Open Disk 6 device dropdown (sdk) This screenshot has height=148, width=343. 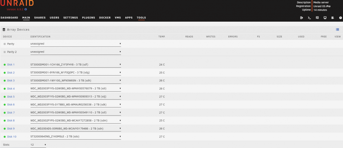pos(76,104)
